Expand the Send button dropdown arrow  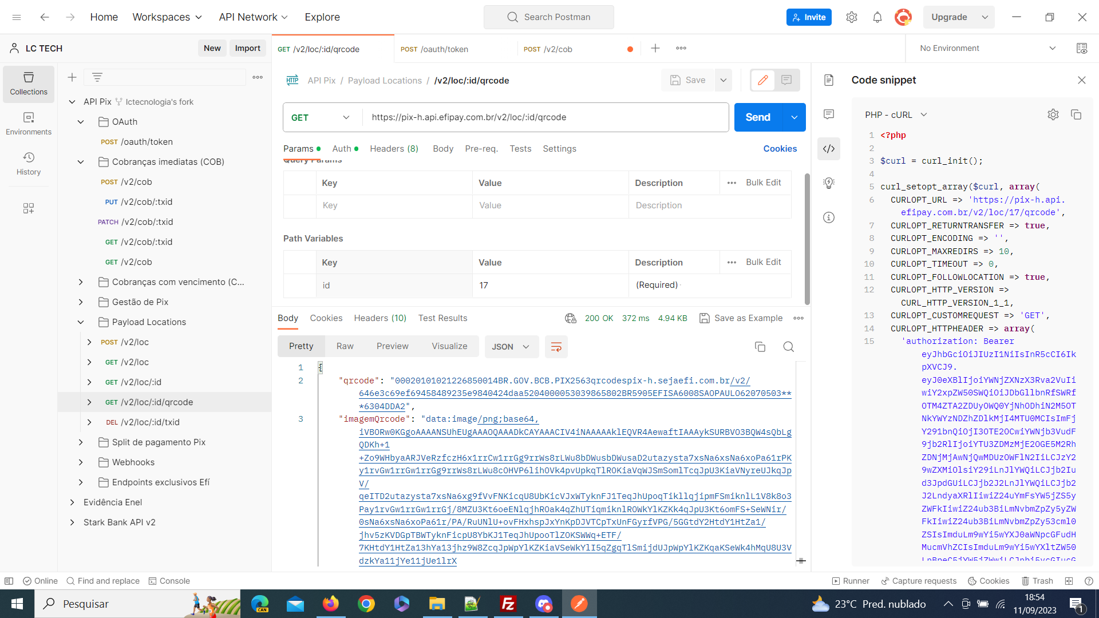(795, 117)
